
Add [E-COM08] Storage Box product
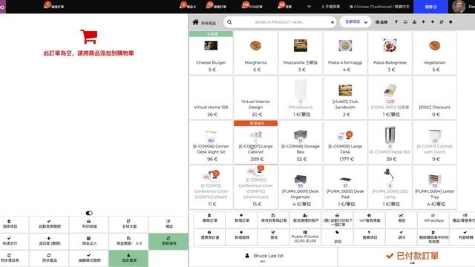[301, 142]
